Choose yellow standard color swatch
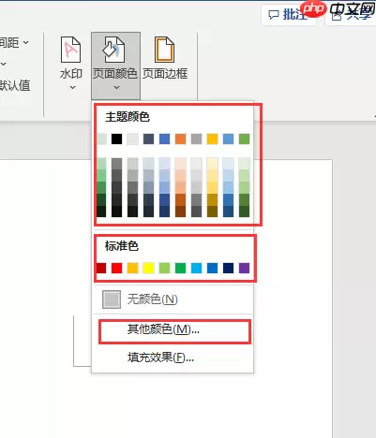 (148, 268)
